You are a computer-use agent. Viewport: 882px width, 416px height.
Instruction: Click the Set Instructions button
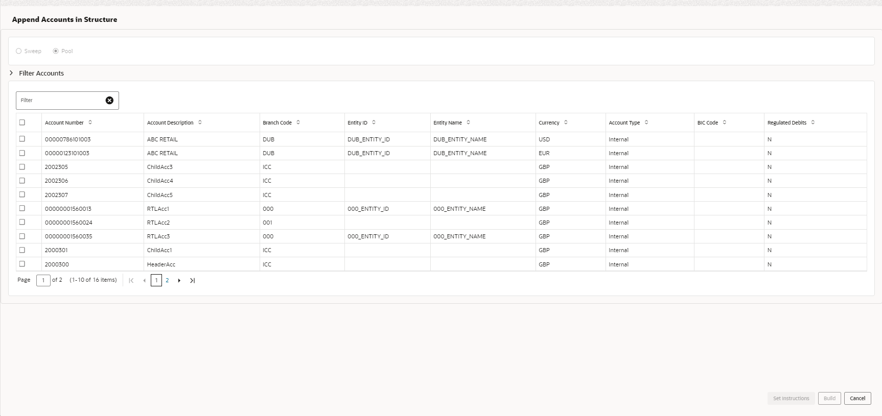click(791, 399)
